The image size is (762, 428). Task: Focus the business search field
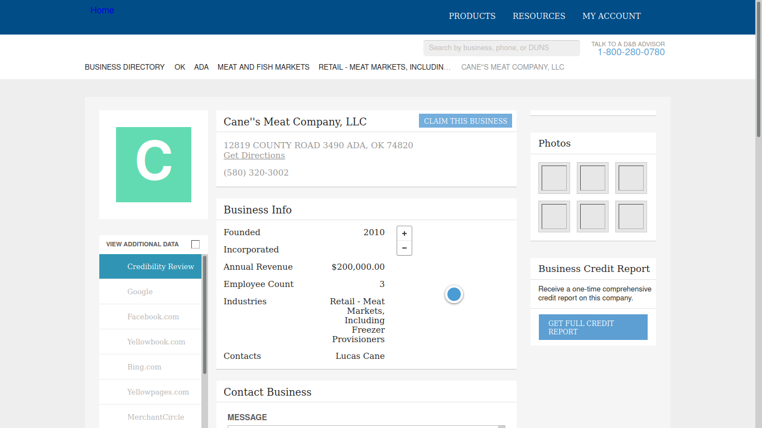pos(501,48)
